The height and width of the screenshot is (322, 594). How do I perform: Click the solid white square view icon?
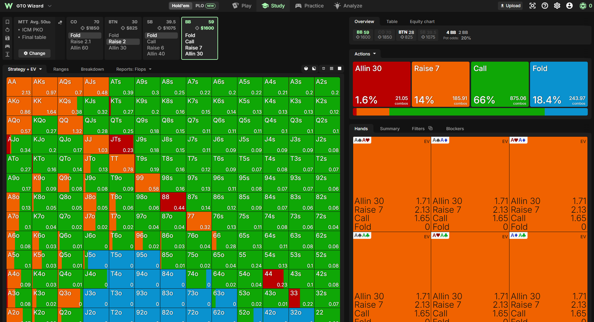click(340, 69)
